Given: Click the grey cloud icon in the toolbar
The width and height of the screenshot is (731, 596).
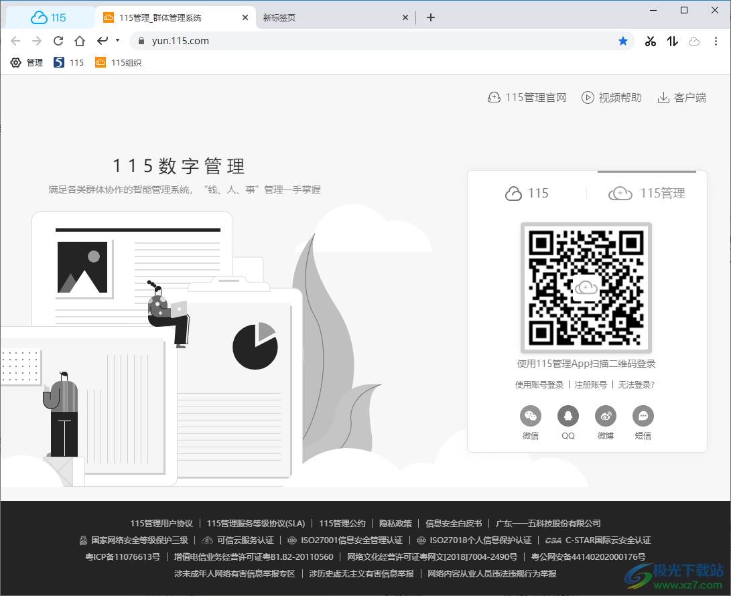Looking at the screenshot, I should pyautogui.click(x=694, y=42).
